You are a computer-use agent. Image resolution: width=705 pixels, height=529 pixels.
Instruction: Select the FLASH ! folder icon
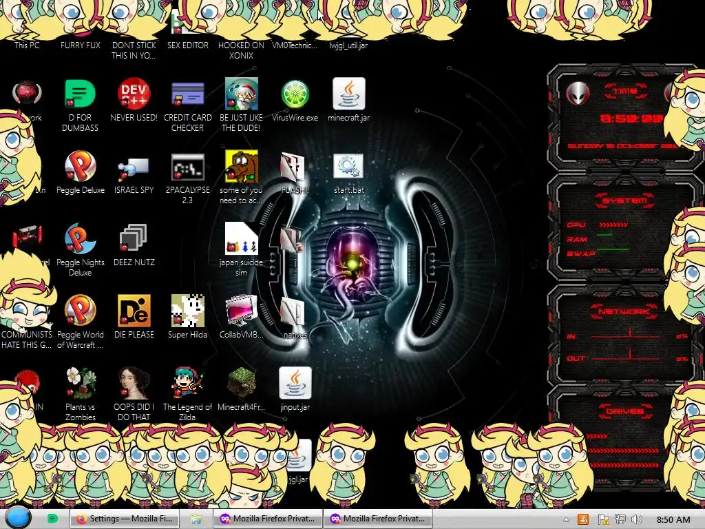pyautogui.click(x=293, y=167)
